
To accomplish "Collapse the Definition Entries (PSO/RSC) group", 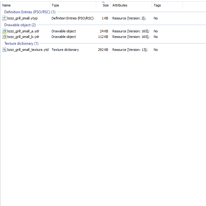I will click(x=30, y=12).
